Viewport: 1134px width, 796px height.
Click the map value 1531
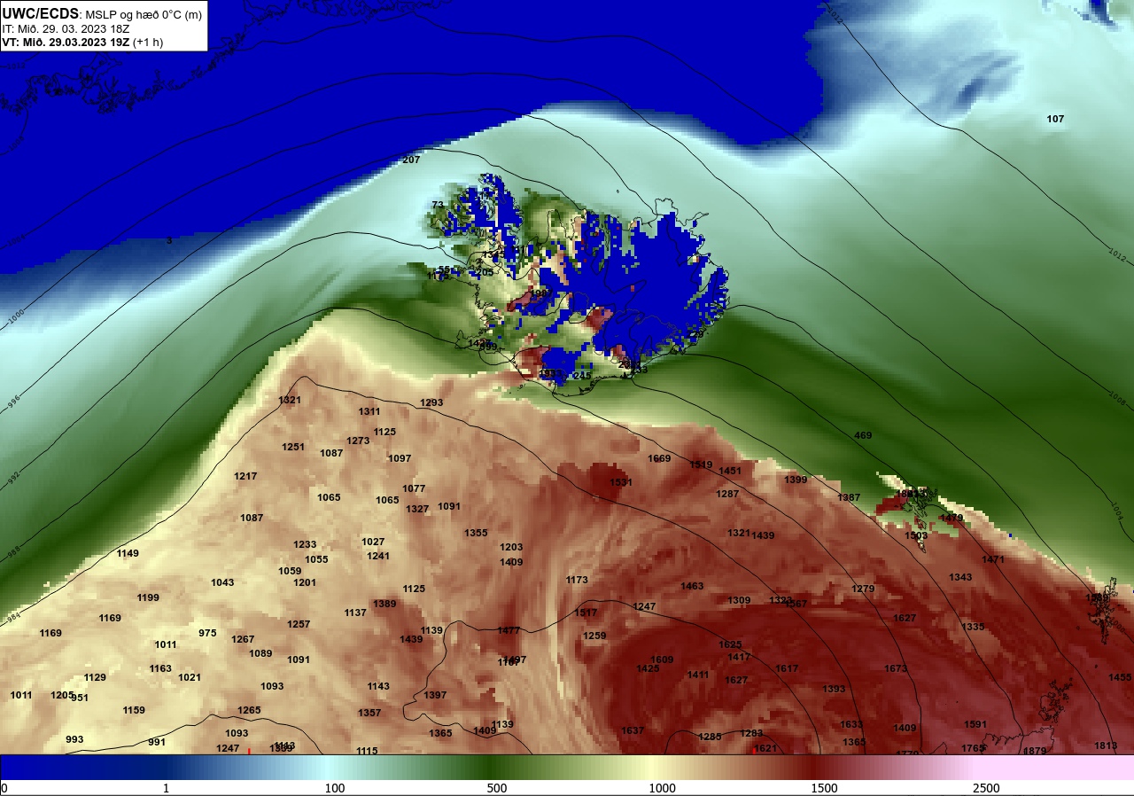coord(621,482)
